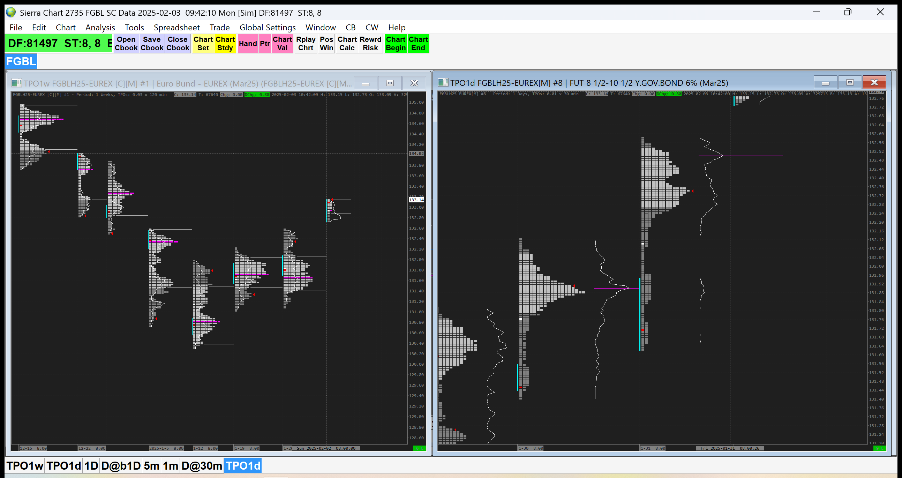Open the Analysis menu
Viewport: 902px width, 478px height.
click(100, 27)
